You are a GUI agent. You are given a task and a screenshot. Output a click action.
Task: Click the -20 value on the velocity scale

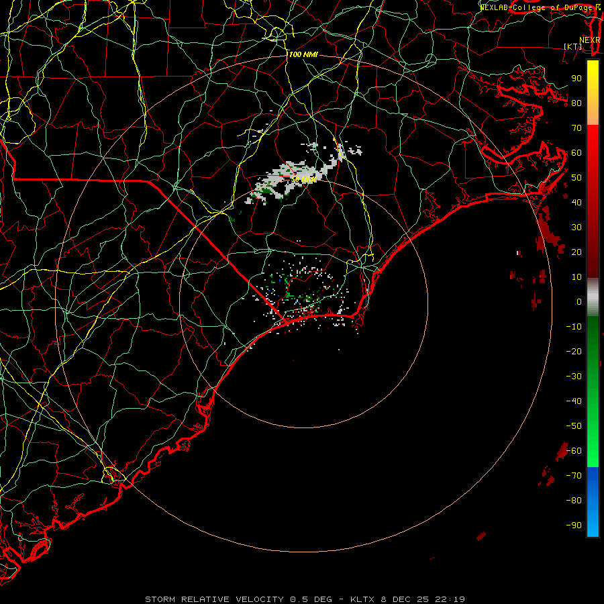pos(574,351)
